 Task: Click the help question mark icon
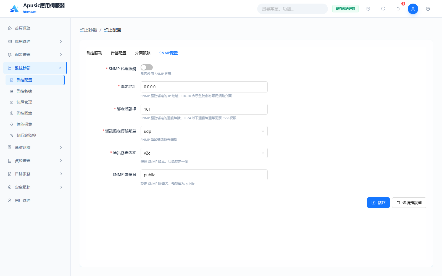tap(428, 9)
